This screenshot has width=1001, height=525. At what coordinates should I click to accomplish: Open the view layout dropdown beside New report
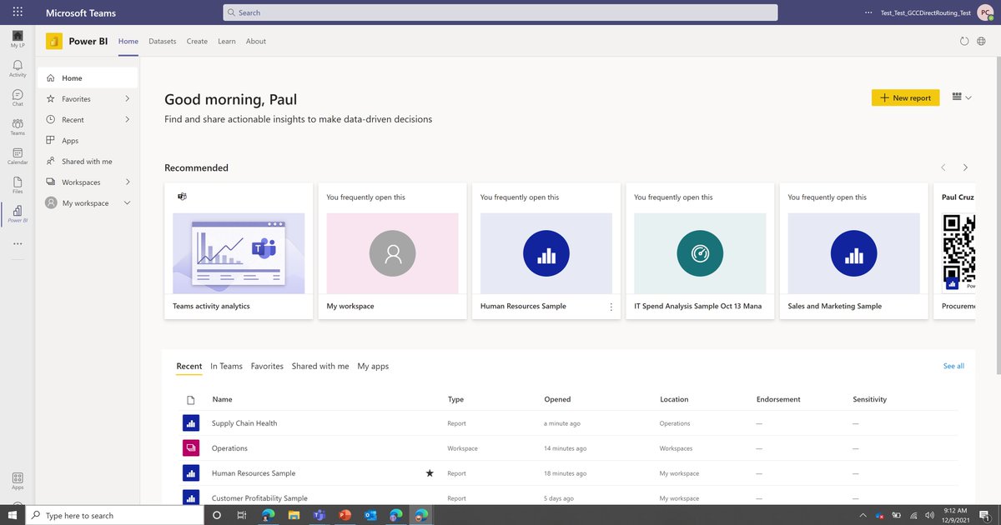[x=961, y=97]
